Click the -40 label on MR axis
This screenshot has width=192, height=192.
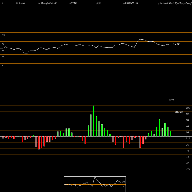(x=187, y=151)
